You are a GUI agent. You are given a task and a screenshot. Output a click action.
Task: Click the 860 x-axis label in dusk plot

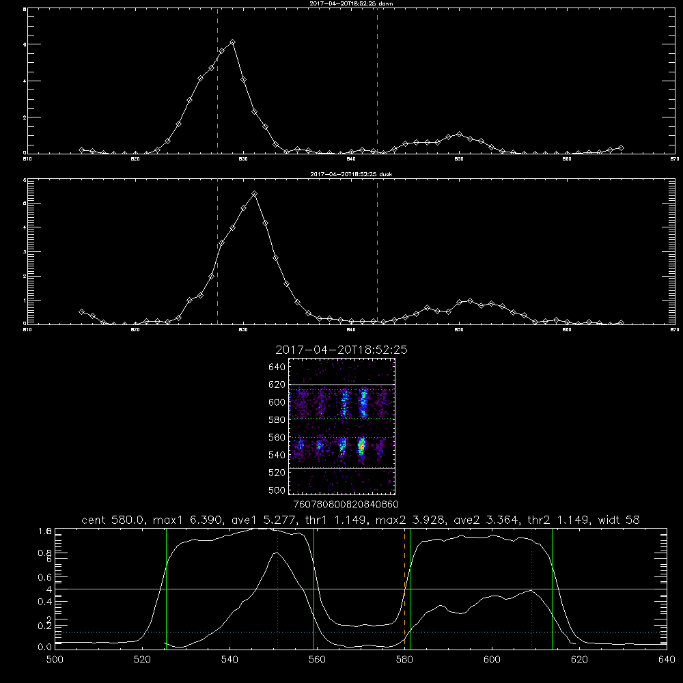click(567, 330)
